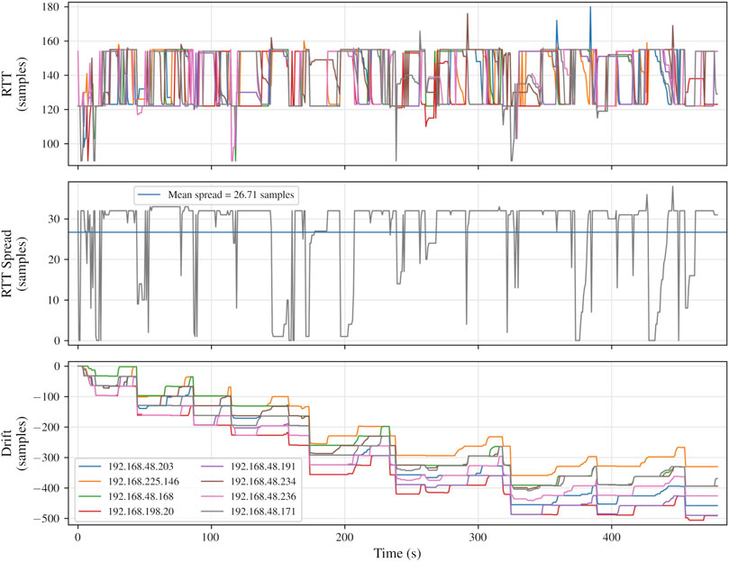Select the 10 tick on the RTT Spread axis

coord(57,300)
